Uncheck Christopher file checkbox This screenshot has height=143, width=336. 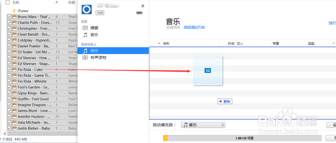click(9, 28)
